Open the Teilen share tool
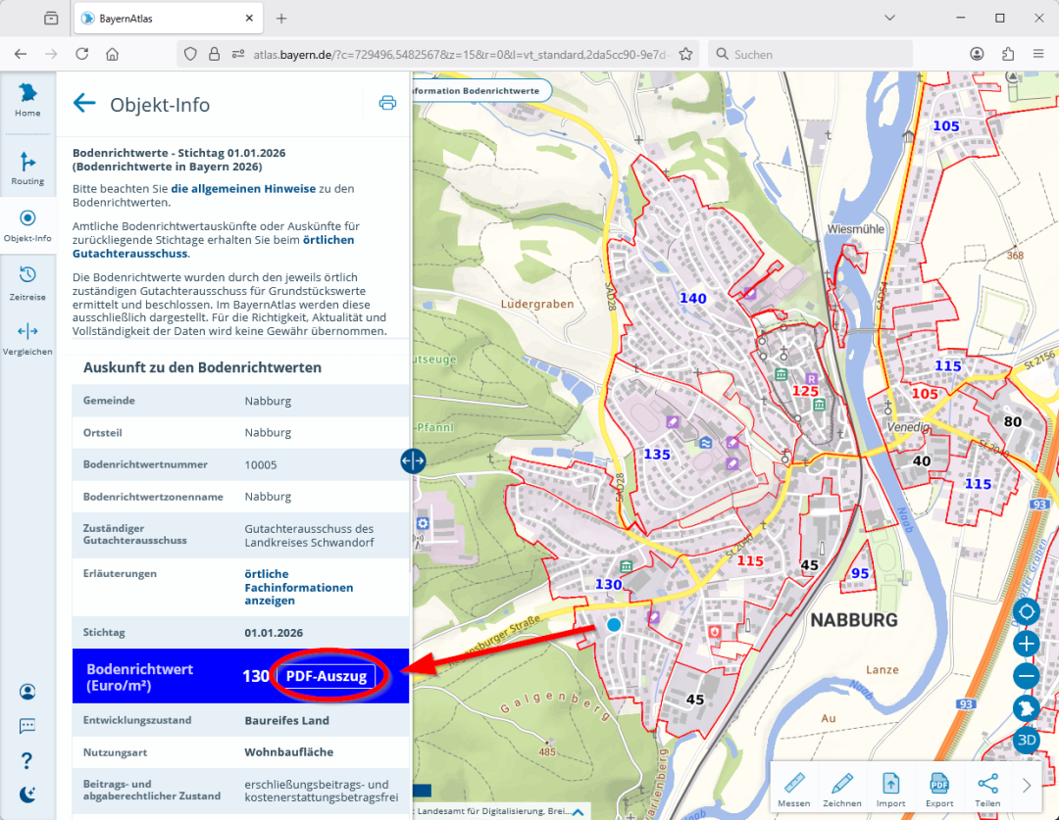The image size is (1059, 820). pos(987,789)
